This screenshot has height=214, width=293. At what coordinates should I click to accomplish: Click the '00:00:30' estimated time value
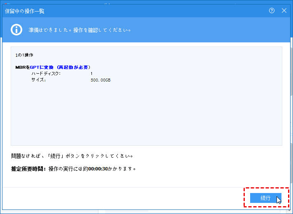98,169
